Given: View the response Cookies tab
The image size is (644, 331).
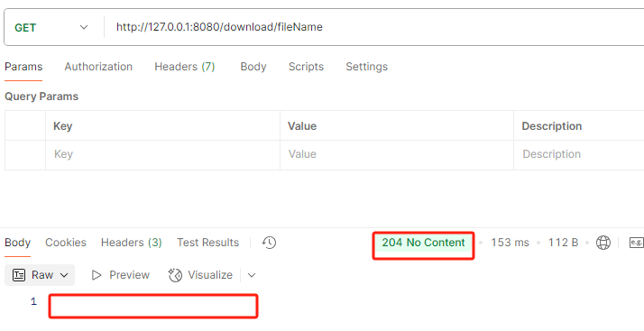Looking at the screenshot, I should [x=66, y=243].
